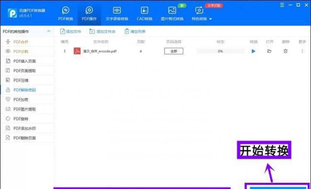Delete 演示_合并_encode.pdf with trash icon
The height and width of the screenshot is (189, 311).
point(286,51)
